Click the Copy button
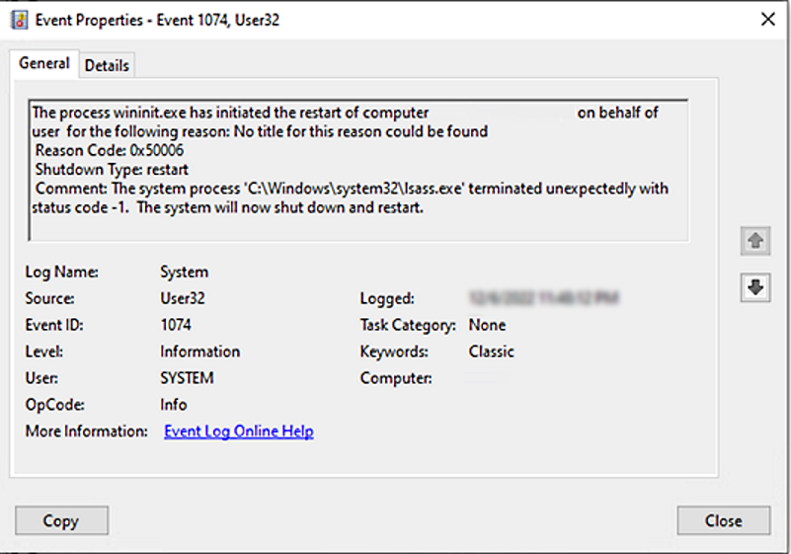Viewport: 791px width, 554px height. tap(61, 520)
